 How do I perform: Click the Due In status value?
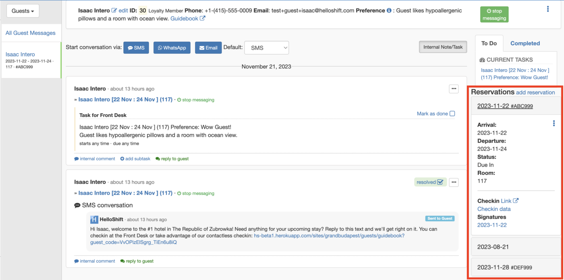tap(485, 165)
